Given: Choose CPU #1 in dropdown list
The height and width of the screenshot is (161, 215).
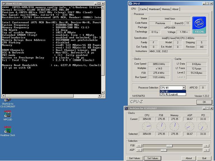Looking at the screenshot, I should pos(173,91).
